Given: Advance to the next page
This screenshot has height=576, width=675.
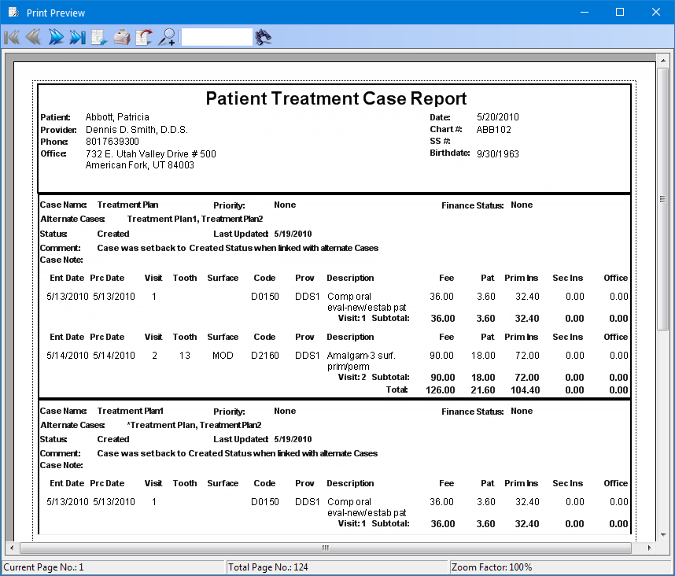Looking at the screenshot, I should tap(55, 37).
